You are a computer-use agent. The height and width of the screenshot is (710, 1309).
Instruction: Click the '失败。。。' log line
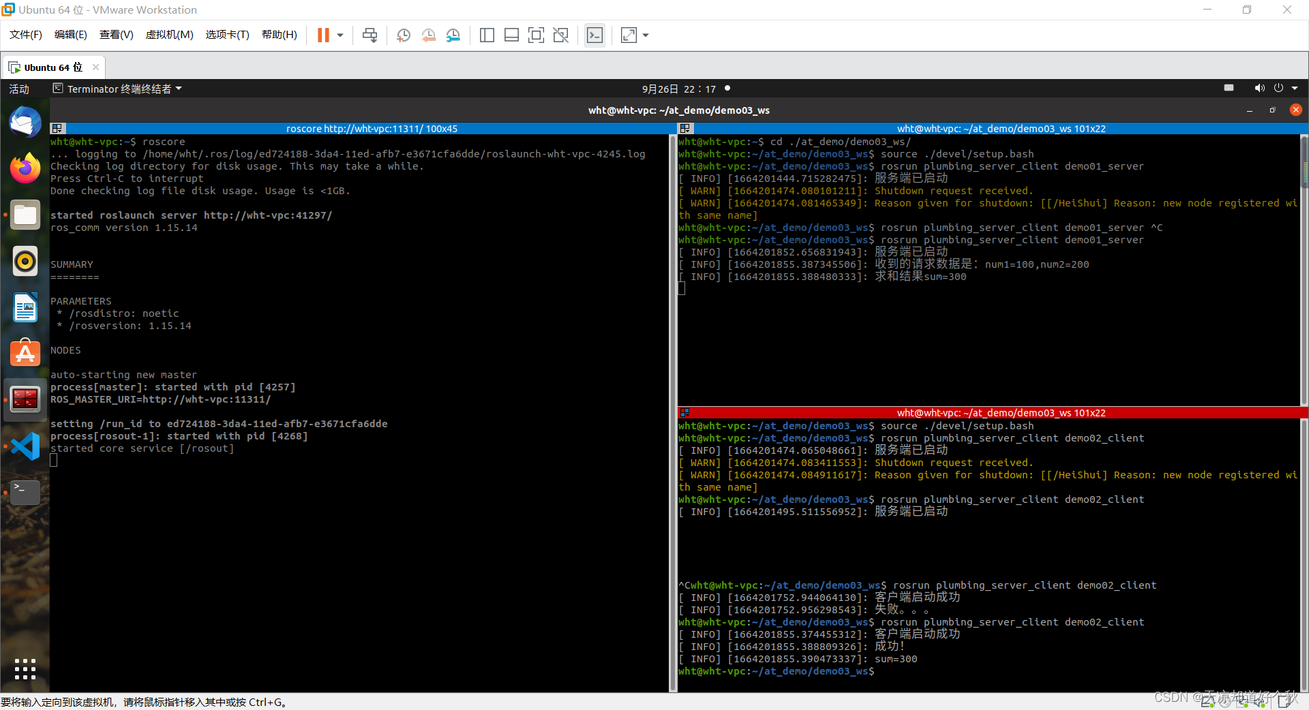tap(804, 610)
